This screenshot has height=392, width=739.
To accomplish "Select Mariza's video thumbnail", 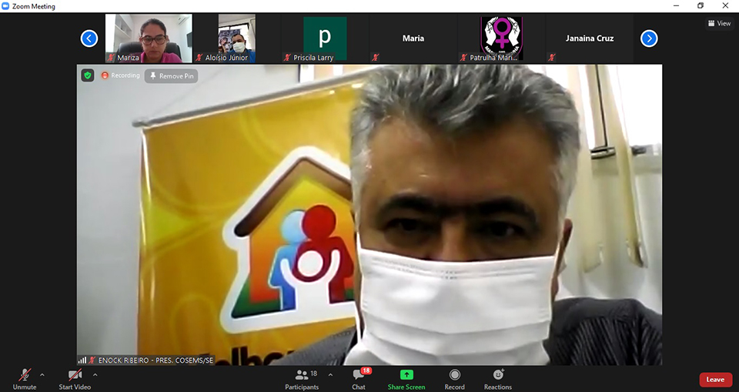I will point(149,38).
